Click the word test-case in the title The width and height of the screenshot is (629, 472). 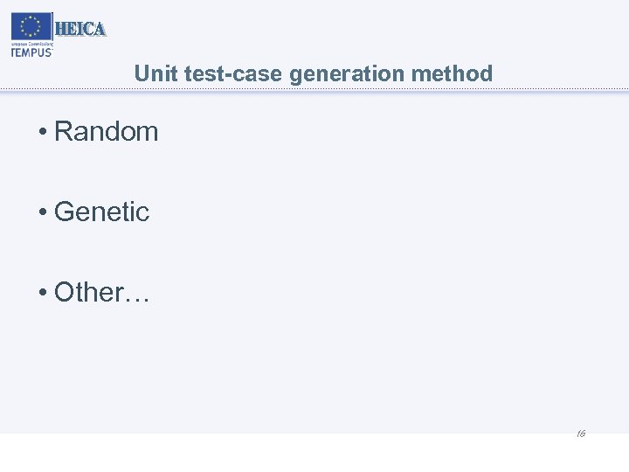[233, 74]
